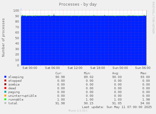Select the 'stopped' legend label
Image resolution: width=156 pixels, height=114 pixels.
coord(15,81)
